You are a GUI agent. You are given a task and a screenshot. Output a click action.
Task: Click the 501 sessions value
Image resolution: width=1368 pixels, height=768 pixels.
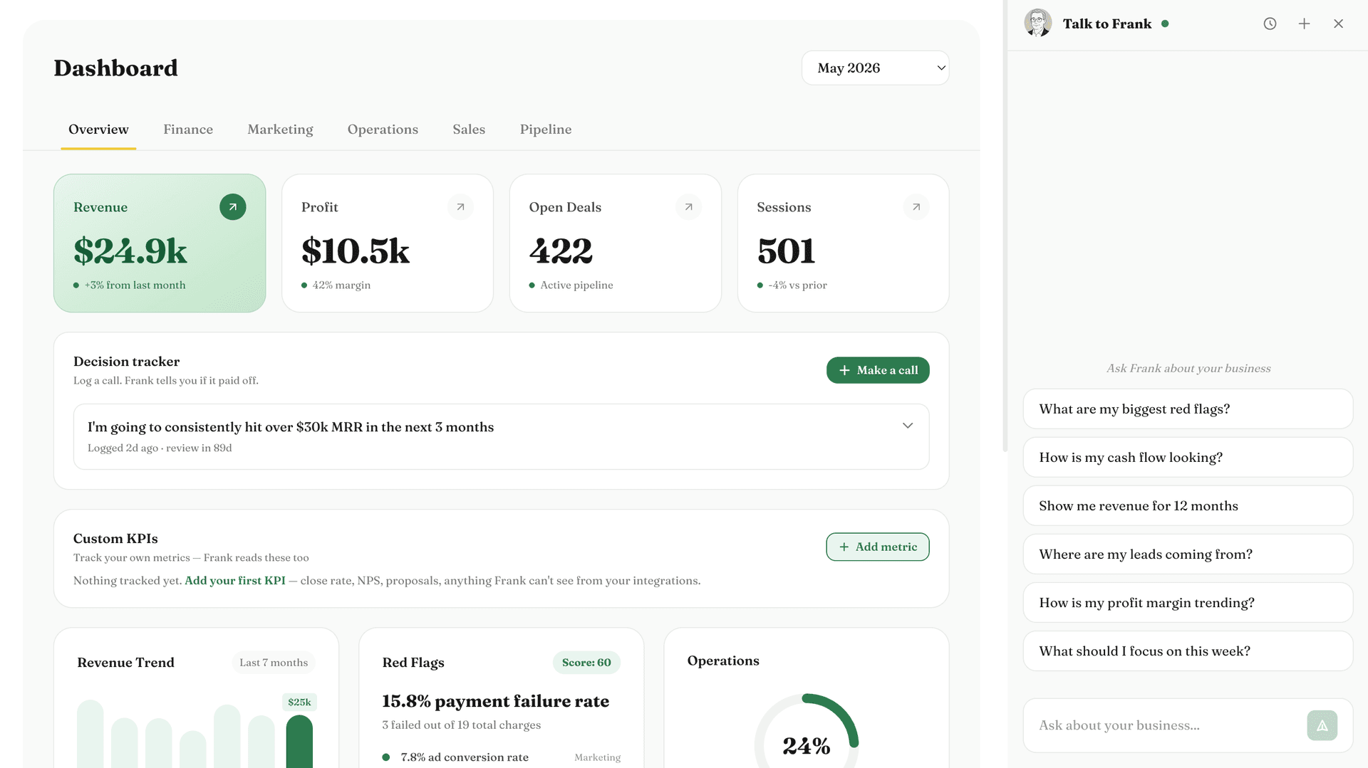click(x=786, y=251)
